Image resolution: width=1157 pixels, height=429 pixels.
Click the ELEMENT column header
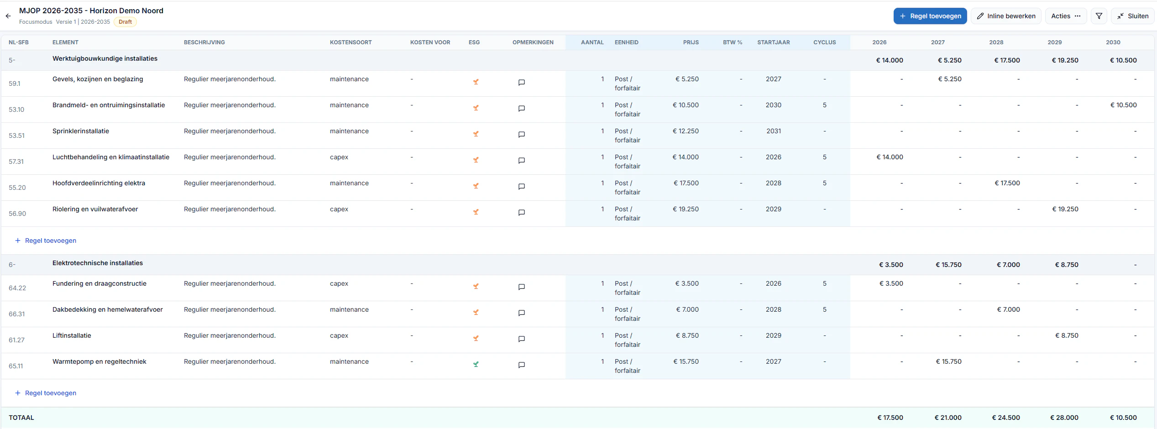[65, 42]
